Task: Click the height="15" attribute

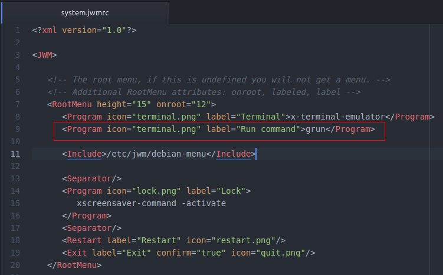Action: click(x=124, y=104)
